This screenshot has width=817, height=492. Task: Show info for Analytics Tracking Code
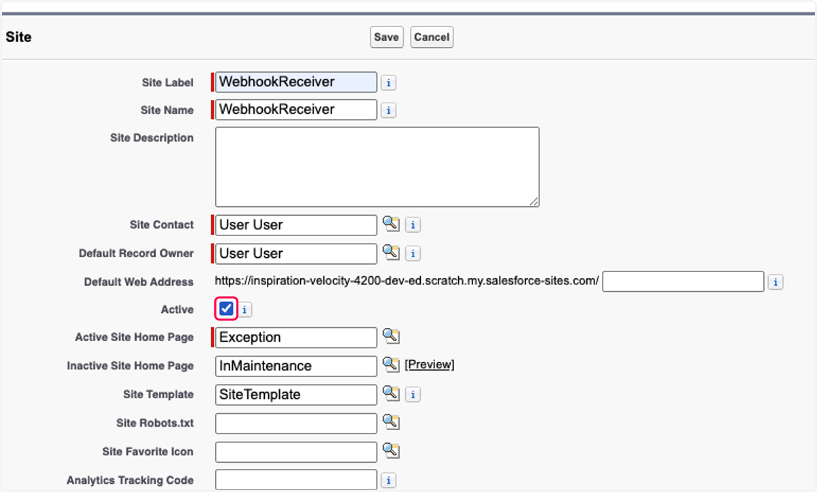pyautogui.click(x=388, y=480)
